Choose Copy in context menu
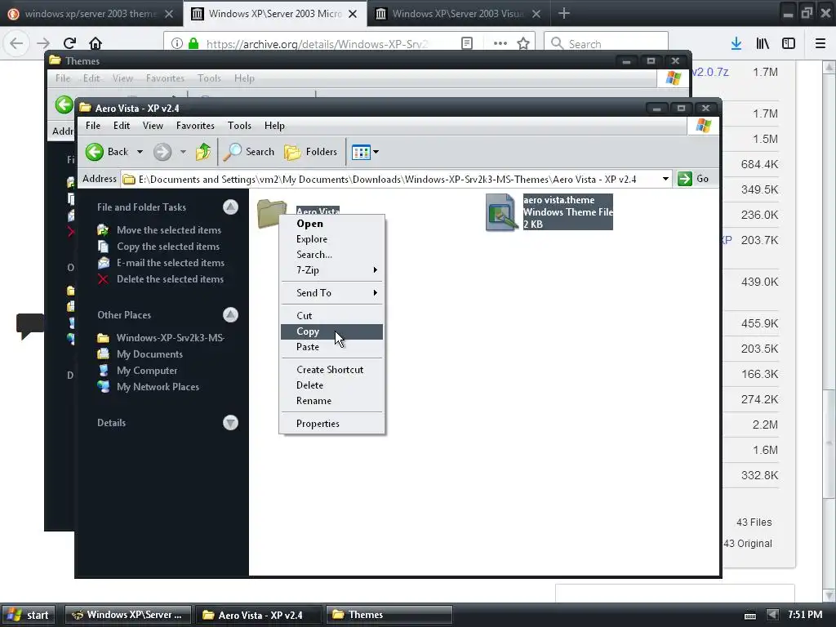Viewport: 836px width, 627px height. 331,331
